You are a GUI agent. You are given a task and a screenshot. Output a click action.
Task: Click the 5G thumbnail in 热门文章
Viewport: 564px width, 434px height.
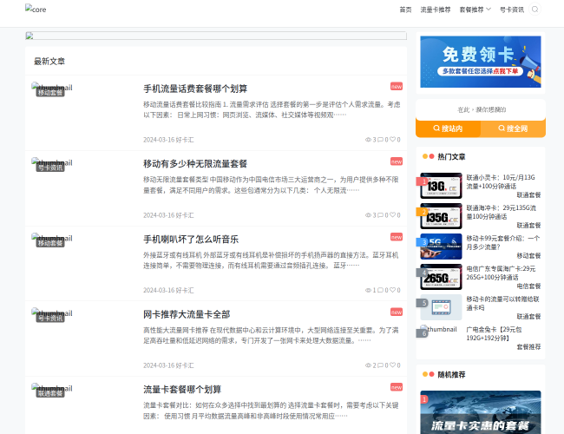441,247
